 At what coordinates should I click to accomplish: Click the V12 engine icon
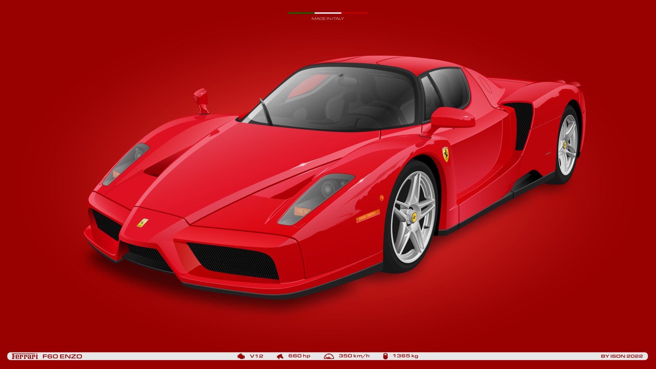(x=241, y=355)
